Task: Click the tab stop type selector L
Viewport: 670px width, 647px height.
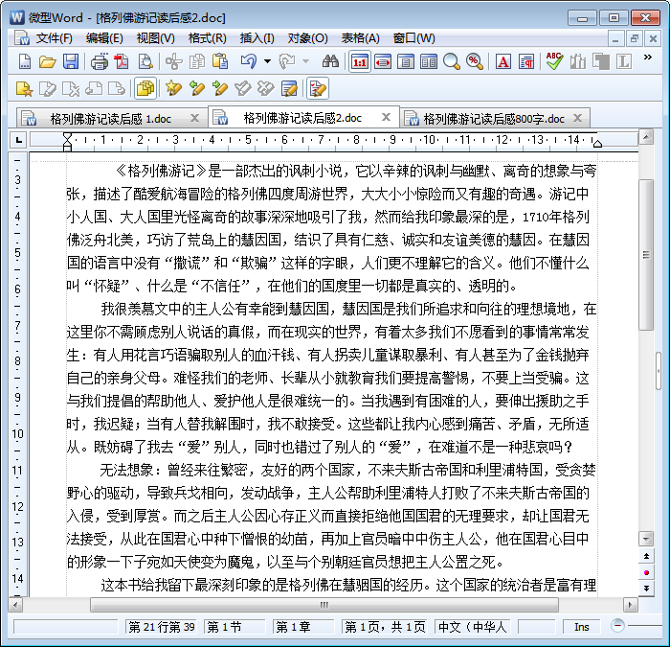Action: [18, 140]
